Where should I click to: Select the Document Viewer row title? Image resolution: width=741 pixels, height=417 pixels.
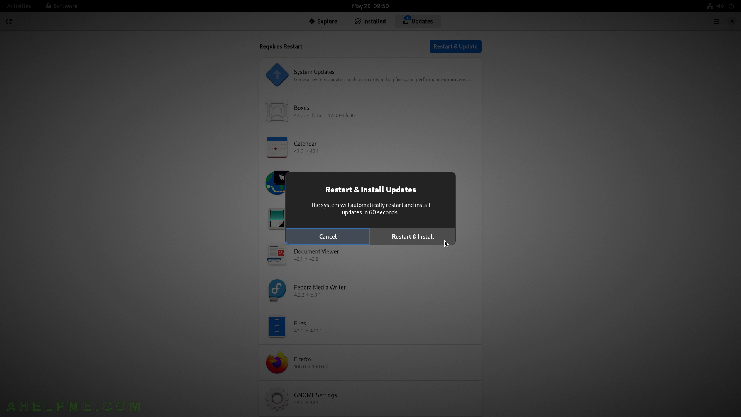[316, 251]
